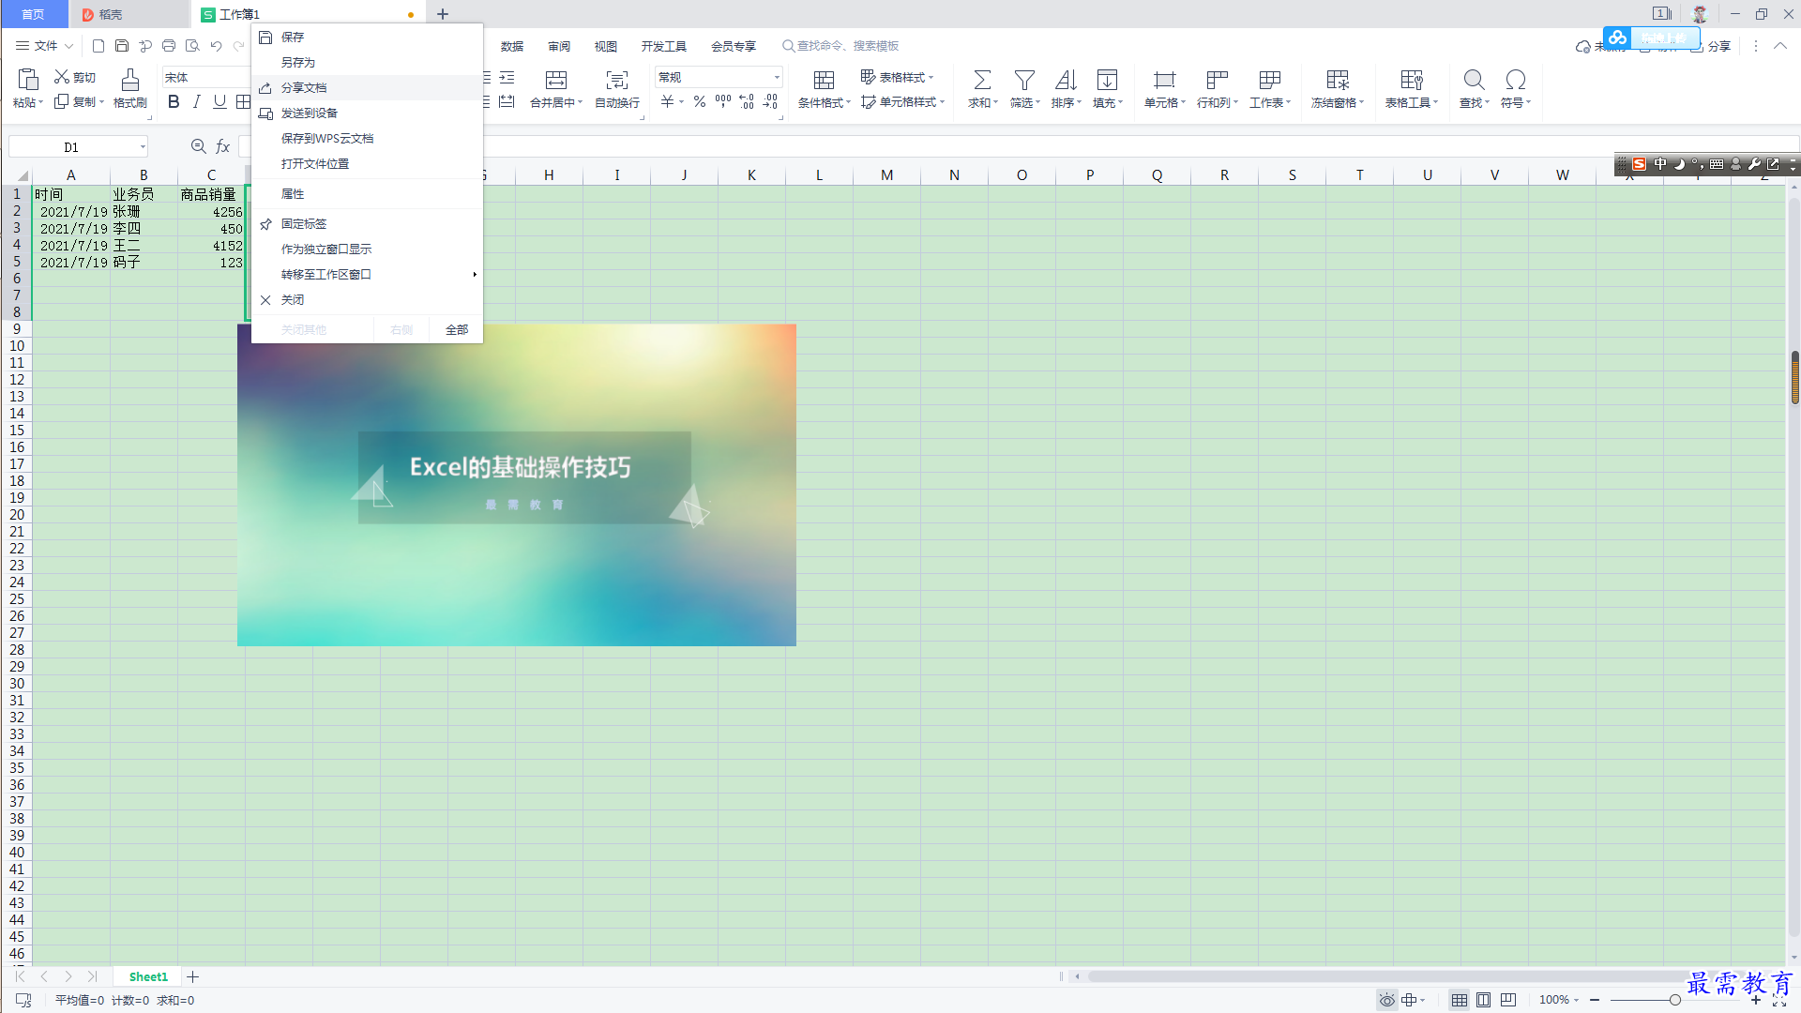Viewport: 1801px width, 1013px height.
Task: Click the New document icon in quick access toolbar
Action: 98,45
